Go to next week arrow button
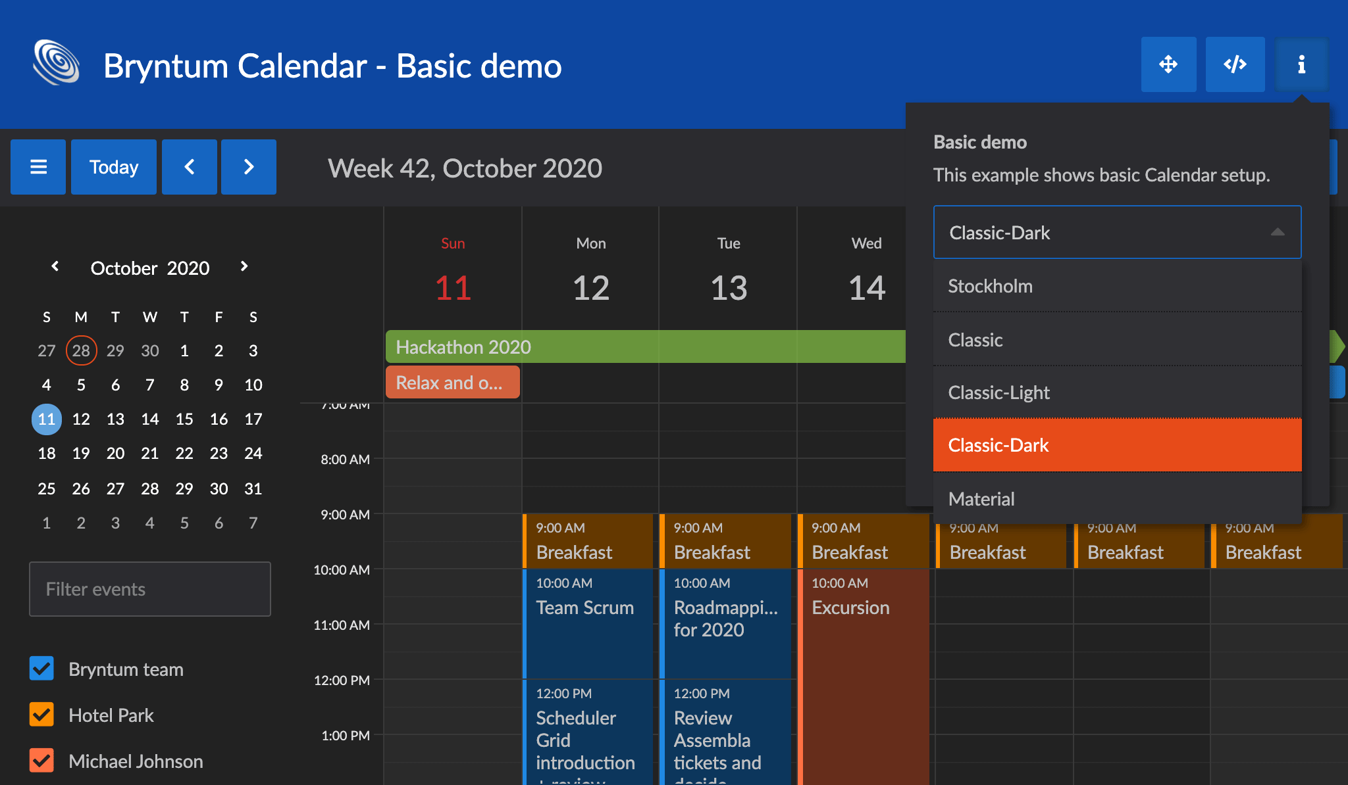Image resolution: width=1348 pixels, height=785 pixels. [x=249, y=167]
